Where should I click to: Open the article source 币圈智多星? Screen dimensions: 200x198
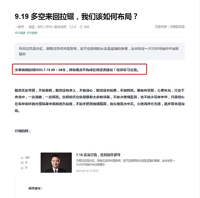[x=177, y=27]
